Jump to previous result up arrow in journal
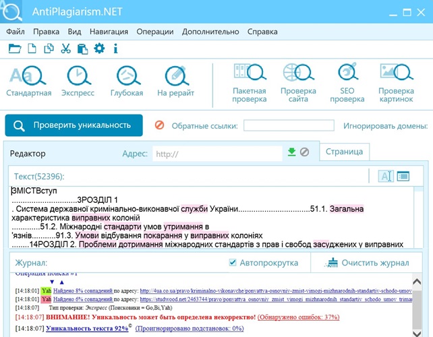 pyautogui.click(x=61, y=282)
